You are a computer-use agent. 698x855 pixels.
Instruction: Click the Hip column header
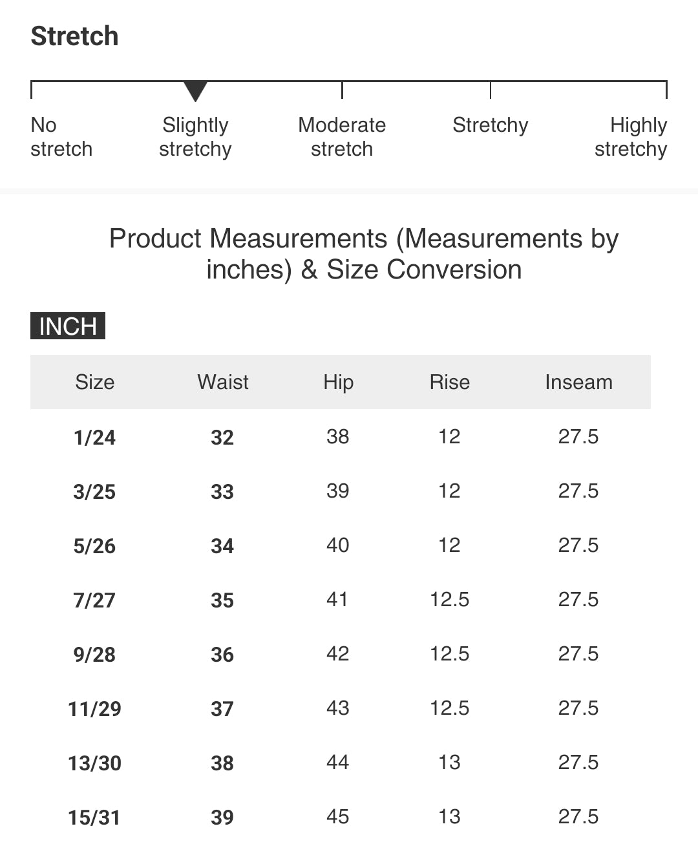coord(338,382)
